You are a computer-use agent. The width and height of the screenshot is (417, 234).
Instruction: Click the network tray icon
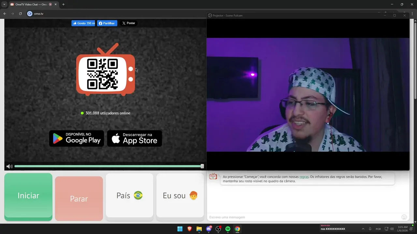pyautogui.click(x=386, y=229)
